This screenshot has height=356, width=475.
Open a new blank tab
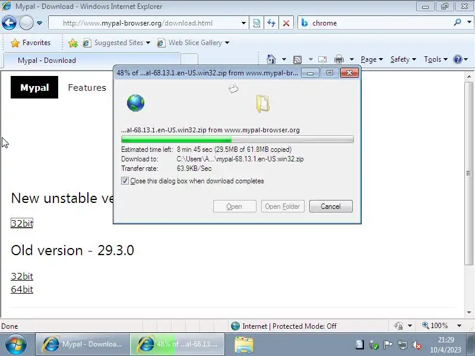pyautogui.click(x=189, y=60)
